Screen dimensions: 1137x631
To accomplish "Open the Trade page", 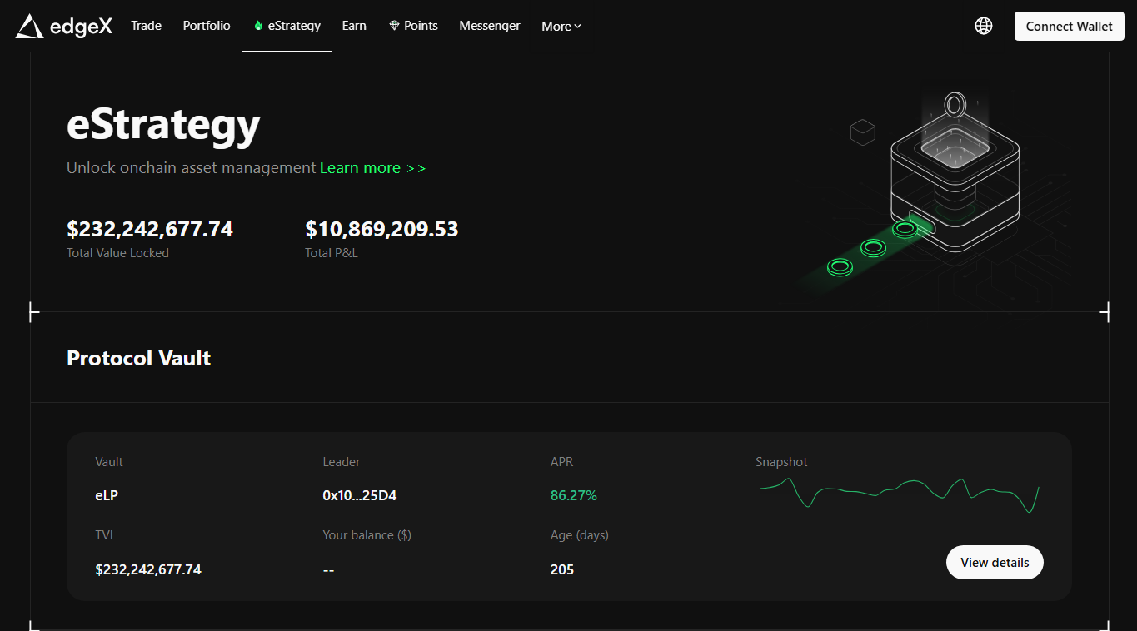I will (146, 26).
